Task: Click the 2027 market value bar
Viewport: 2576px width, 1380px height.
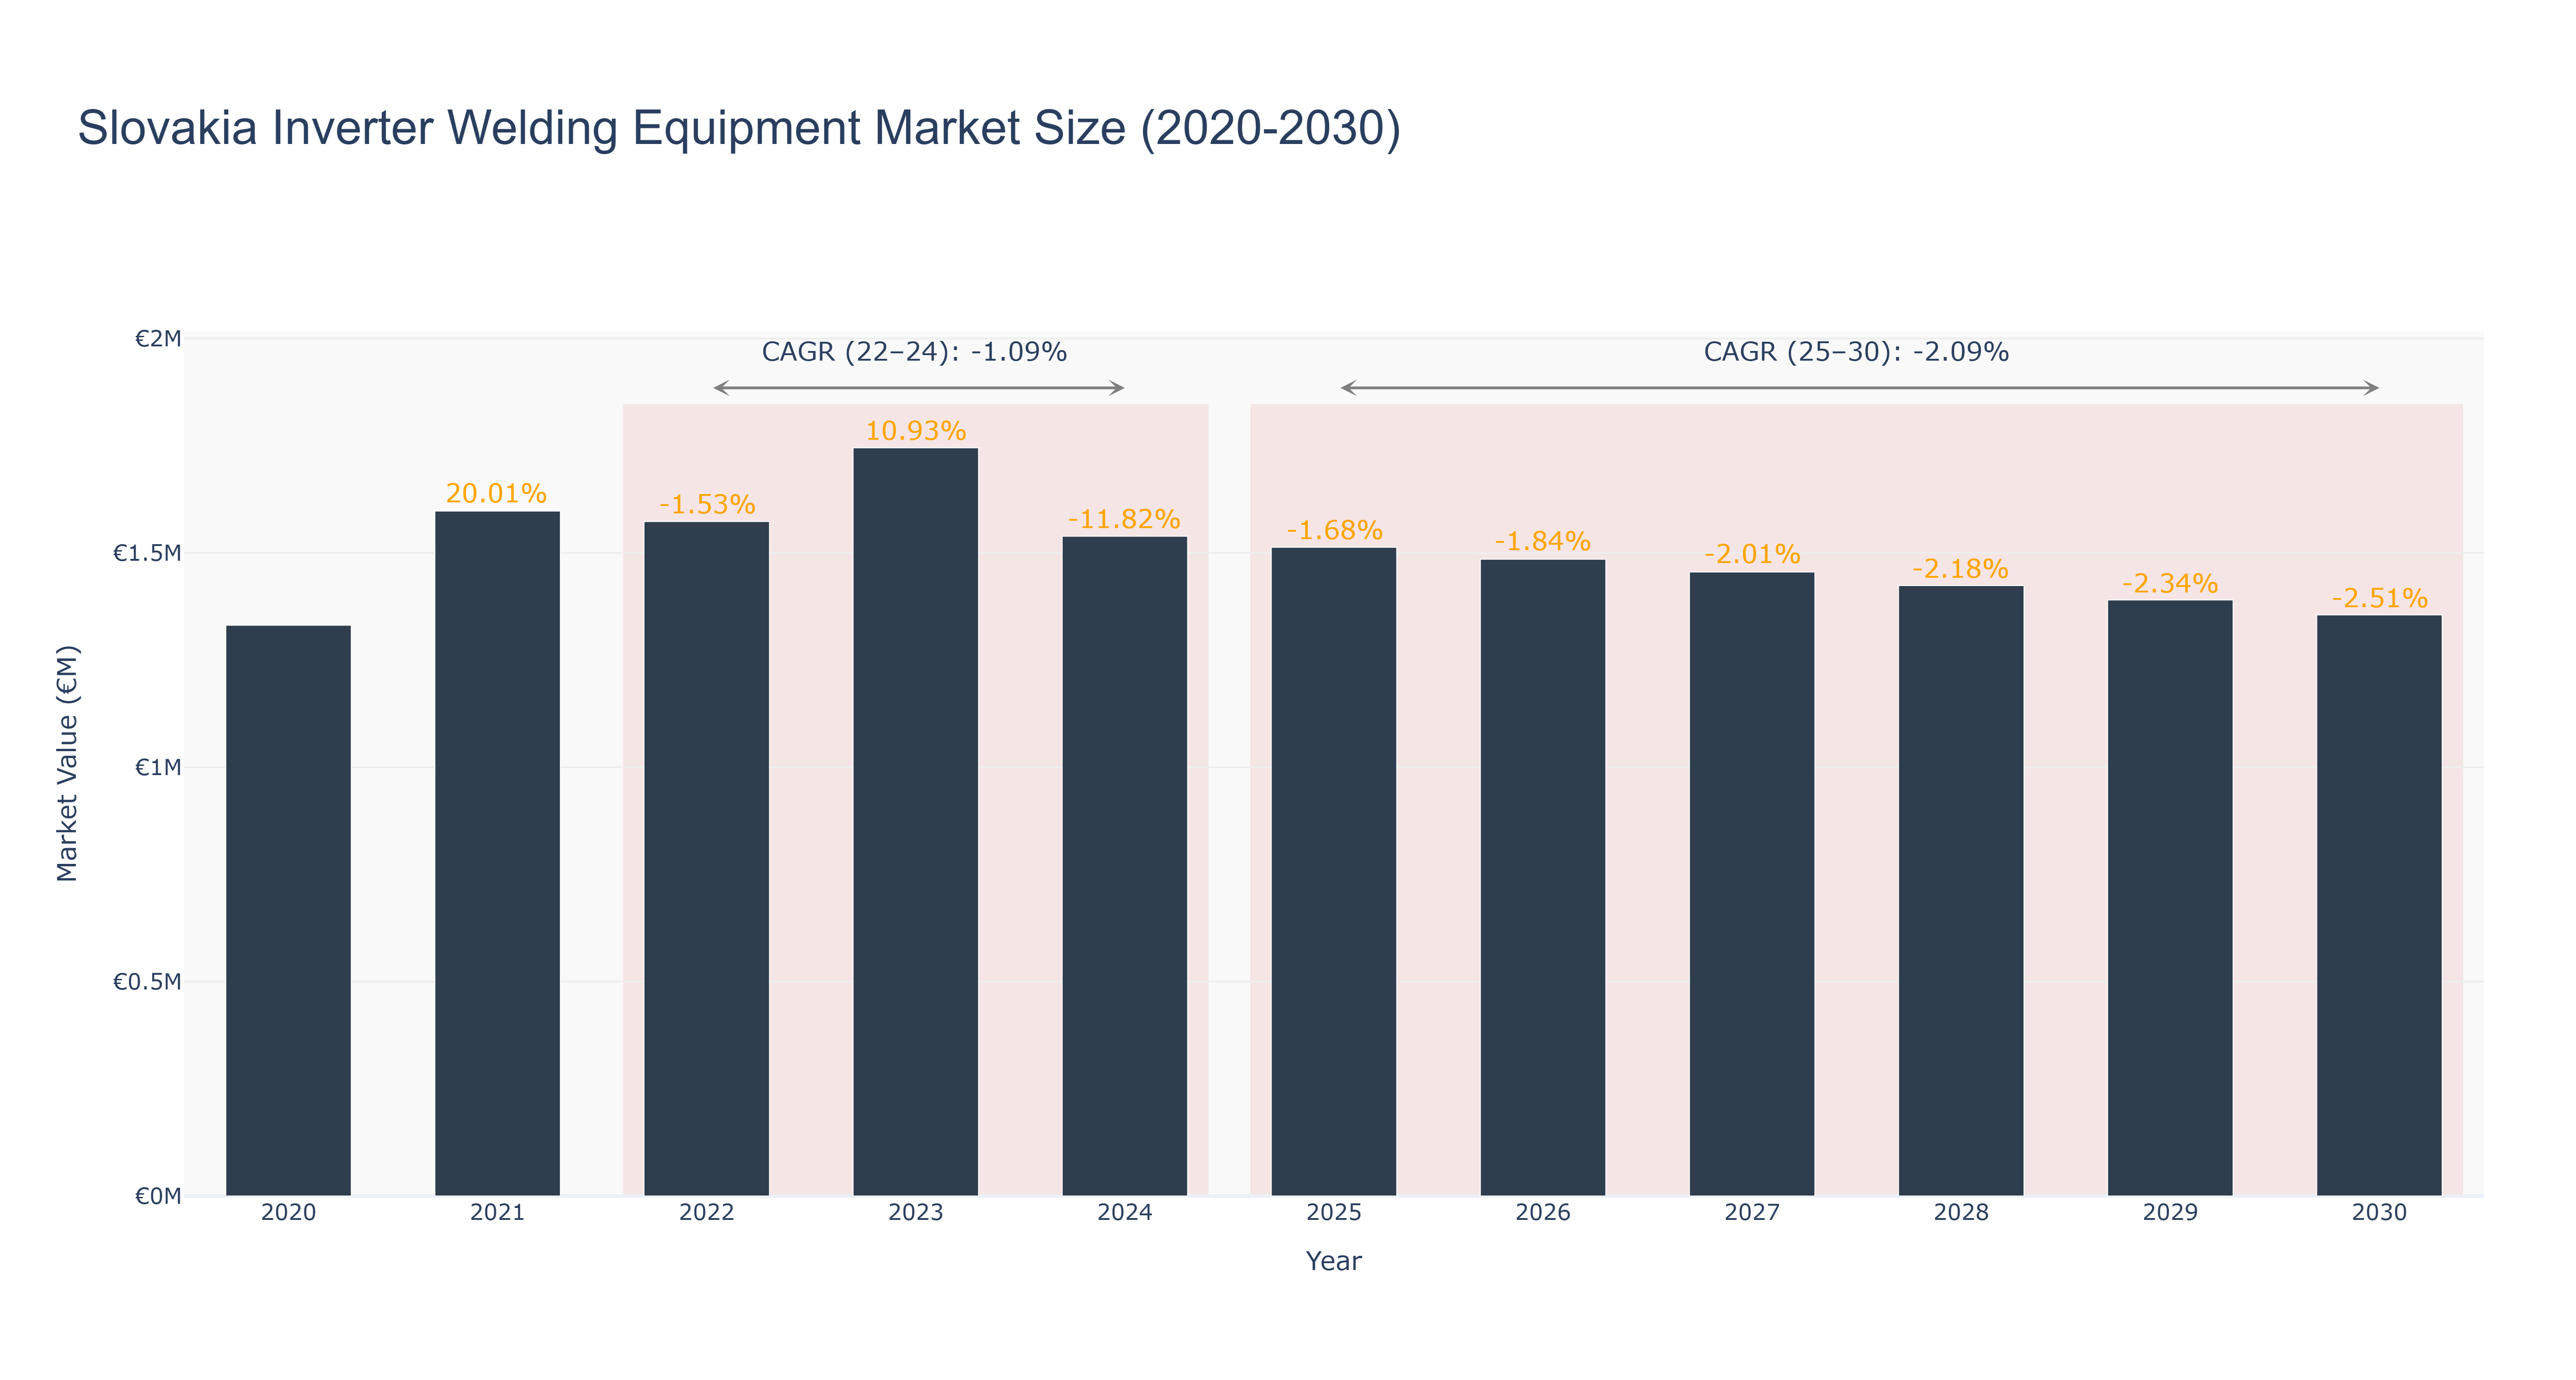Action: (x=1752, y=884)
